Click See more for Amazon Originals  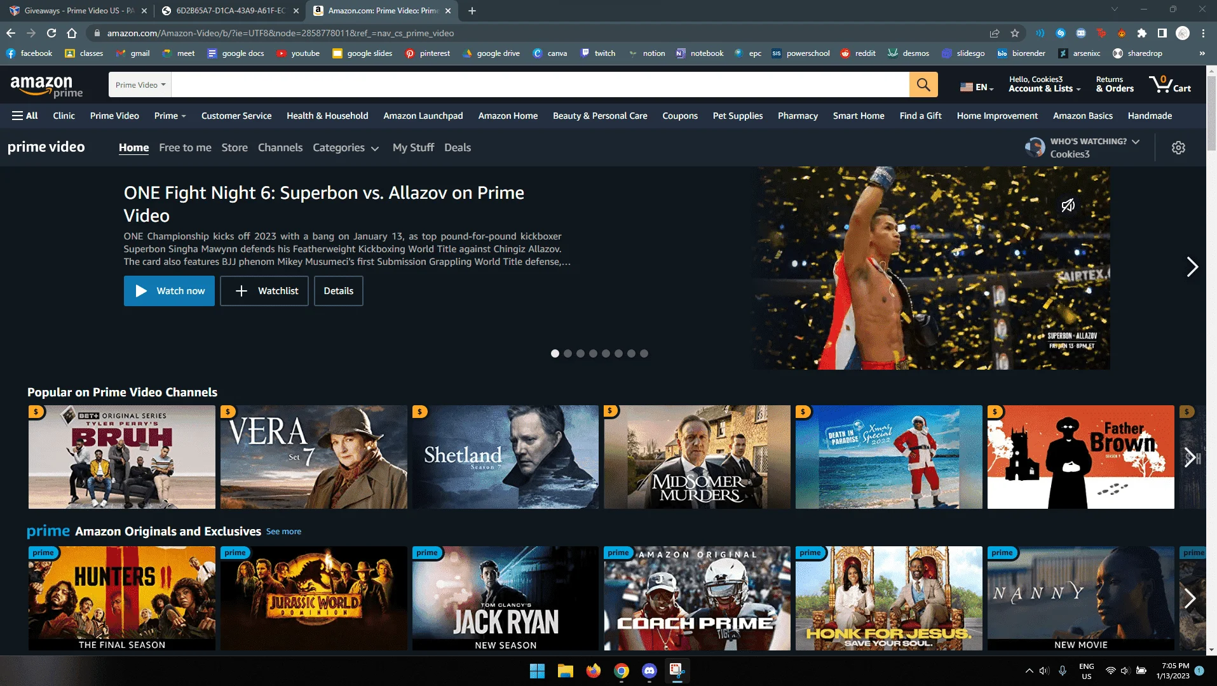283,532
